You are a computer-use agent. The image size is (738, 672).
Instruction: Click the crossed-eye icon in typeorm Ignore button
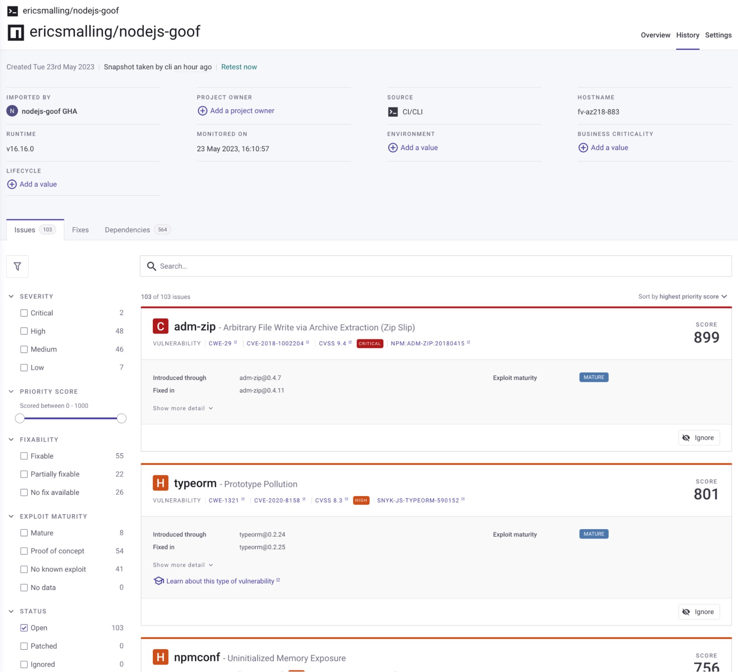(686, 612)
